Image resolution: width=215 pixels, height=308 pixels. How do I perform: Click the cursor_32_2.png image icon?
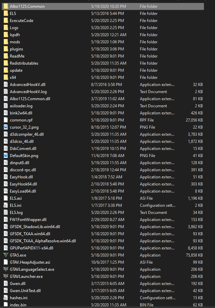(x=6, y=127)
